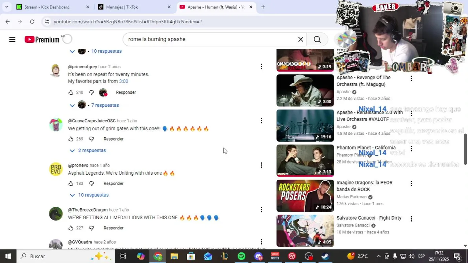Screen dimensions: 468x263
Task: Like the GuavaGrapeJuiceOSC comment
Action: [x=71, y=139]
